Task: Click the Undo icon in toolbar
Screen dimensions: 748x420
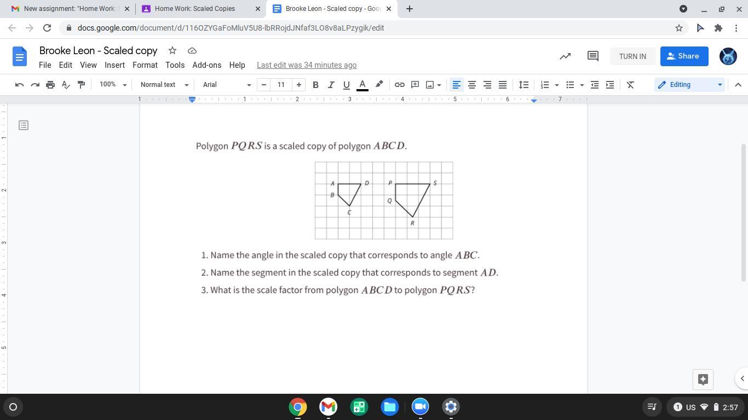Action: [x=19, y=85]
